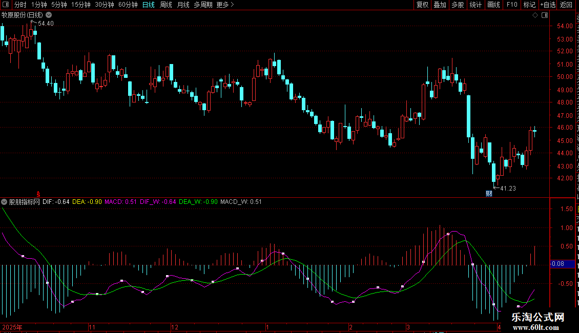Image resolution: width=579 pixels, height=333 pixels.
Task: Add stock via +自选 button
Action: [x=548, y=5]
